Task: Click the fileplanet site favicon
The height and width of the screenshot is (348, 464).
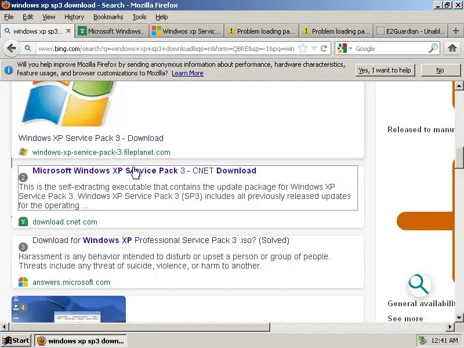Action: click(23, 152)
